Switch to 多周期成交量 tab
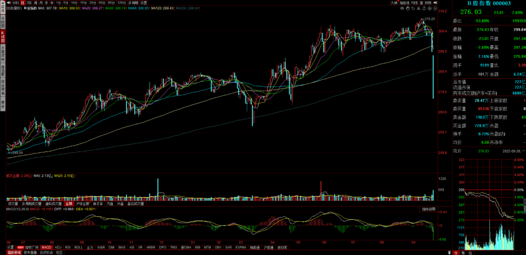Image resolution: width=526 pixels, height=255 pixels. (32, 203)
